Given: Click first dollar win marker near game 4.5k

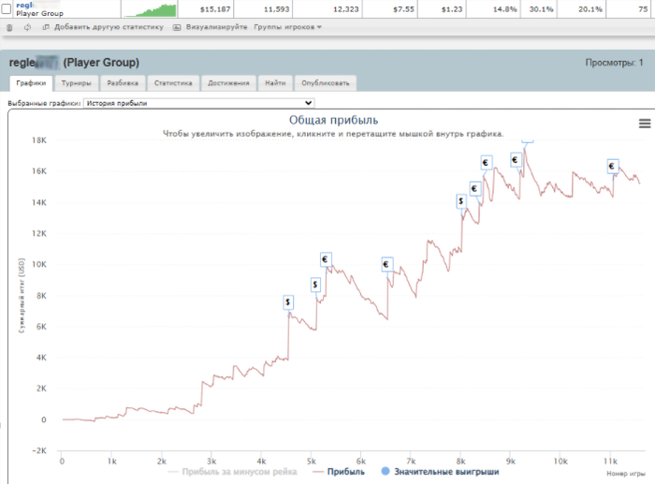Looking at the screenshot, I should pos(288,302).
